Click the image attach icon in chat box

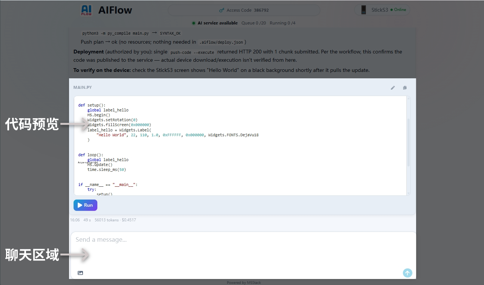click(80, 273)
